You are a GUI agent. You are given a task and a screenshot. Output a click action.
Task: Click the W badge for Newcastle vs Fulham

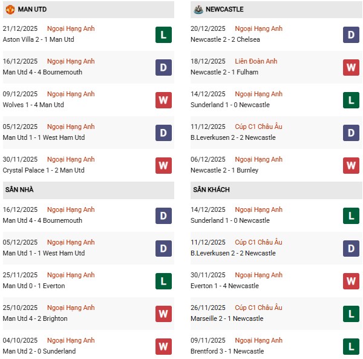[x=351, y=67]
